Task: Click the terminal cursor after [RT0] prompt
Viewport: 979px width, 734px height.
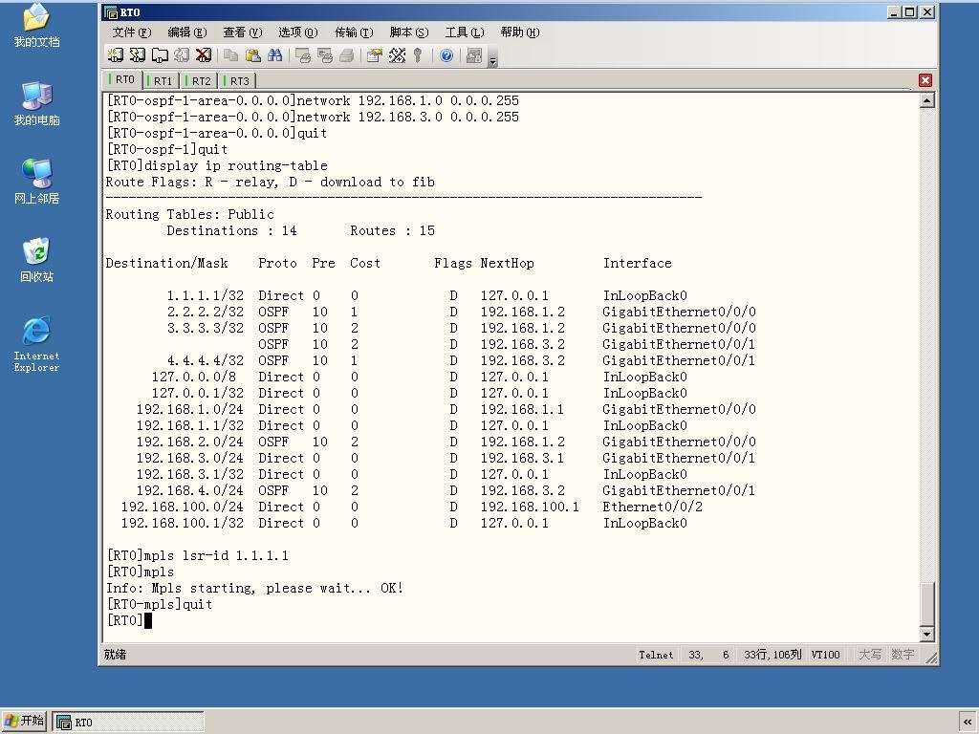Action: point(148,620)
